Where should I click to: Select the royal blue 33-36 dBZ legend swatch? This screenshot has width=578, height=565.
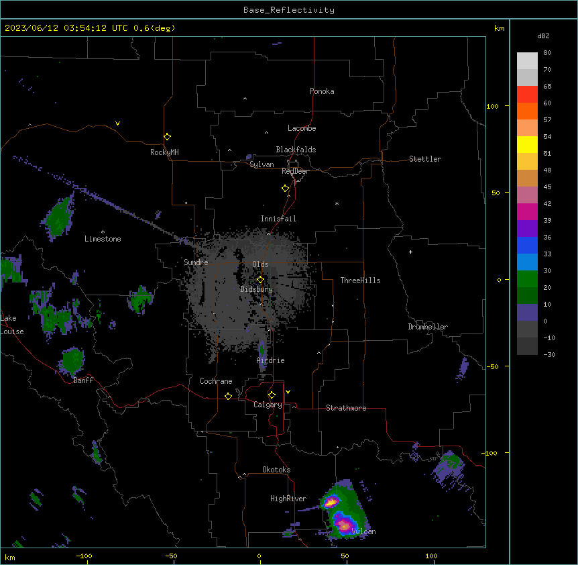point(527,245)
